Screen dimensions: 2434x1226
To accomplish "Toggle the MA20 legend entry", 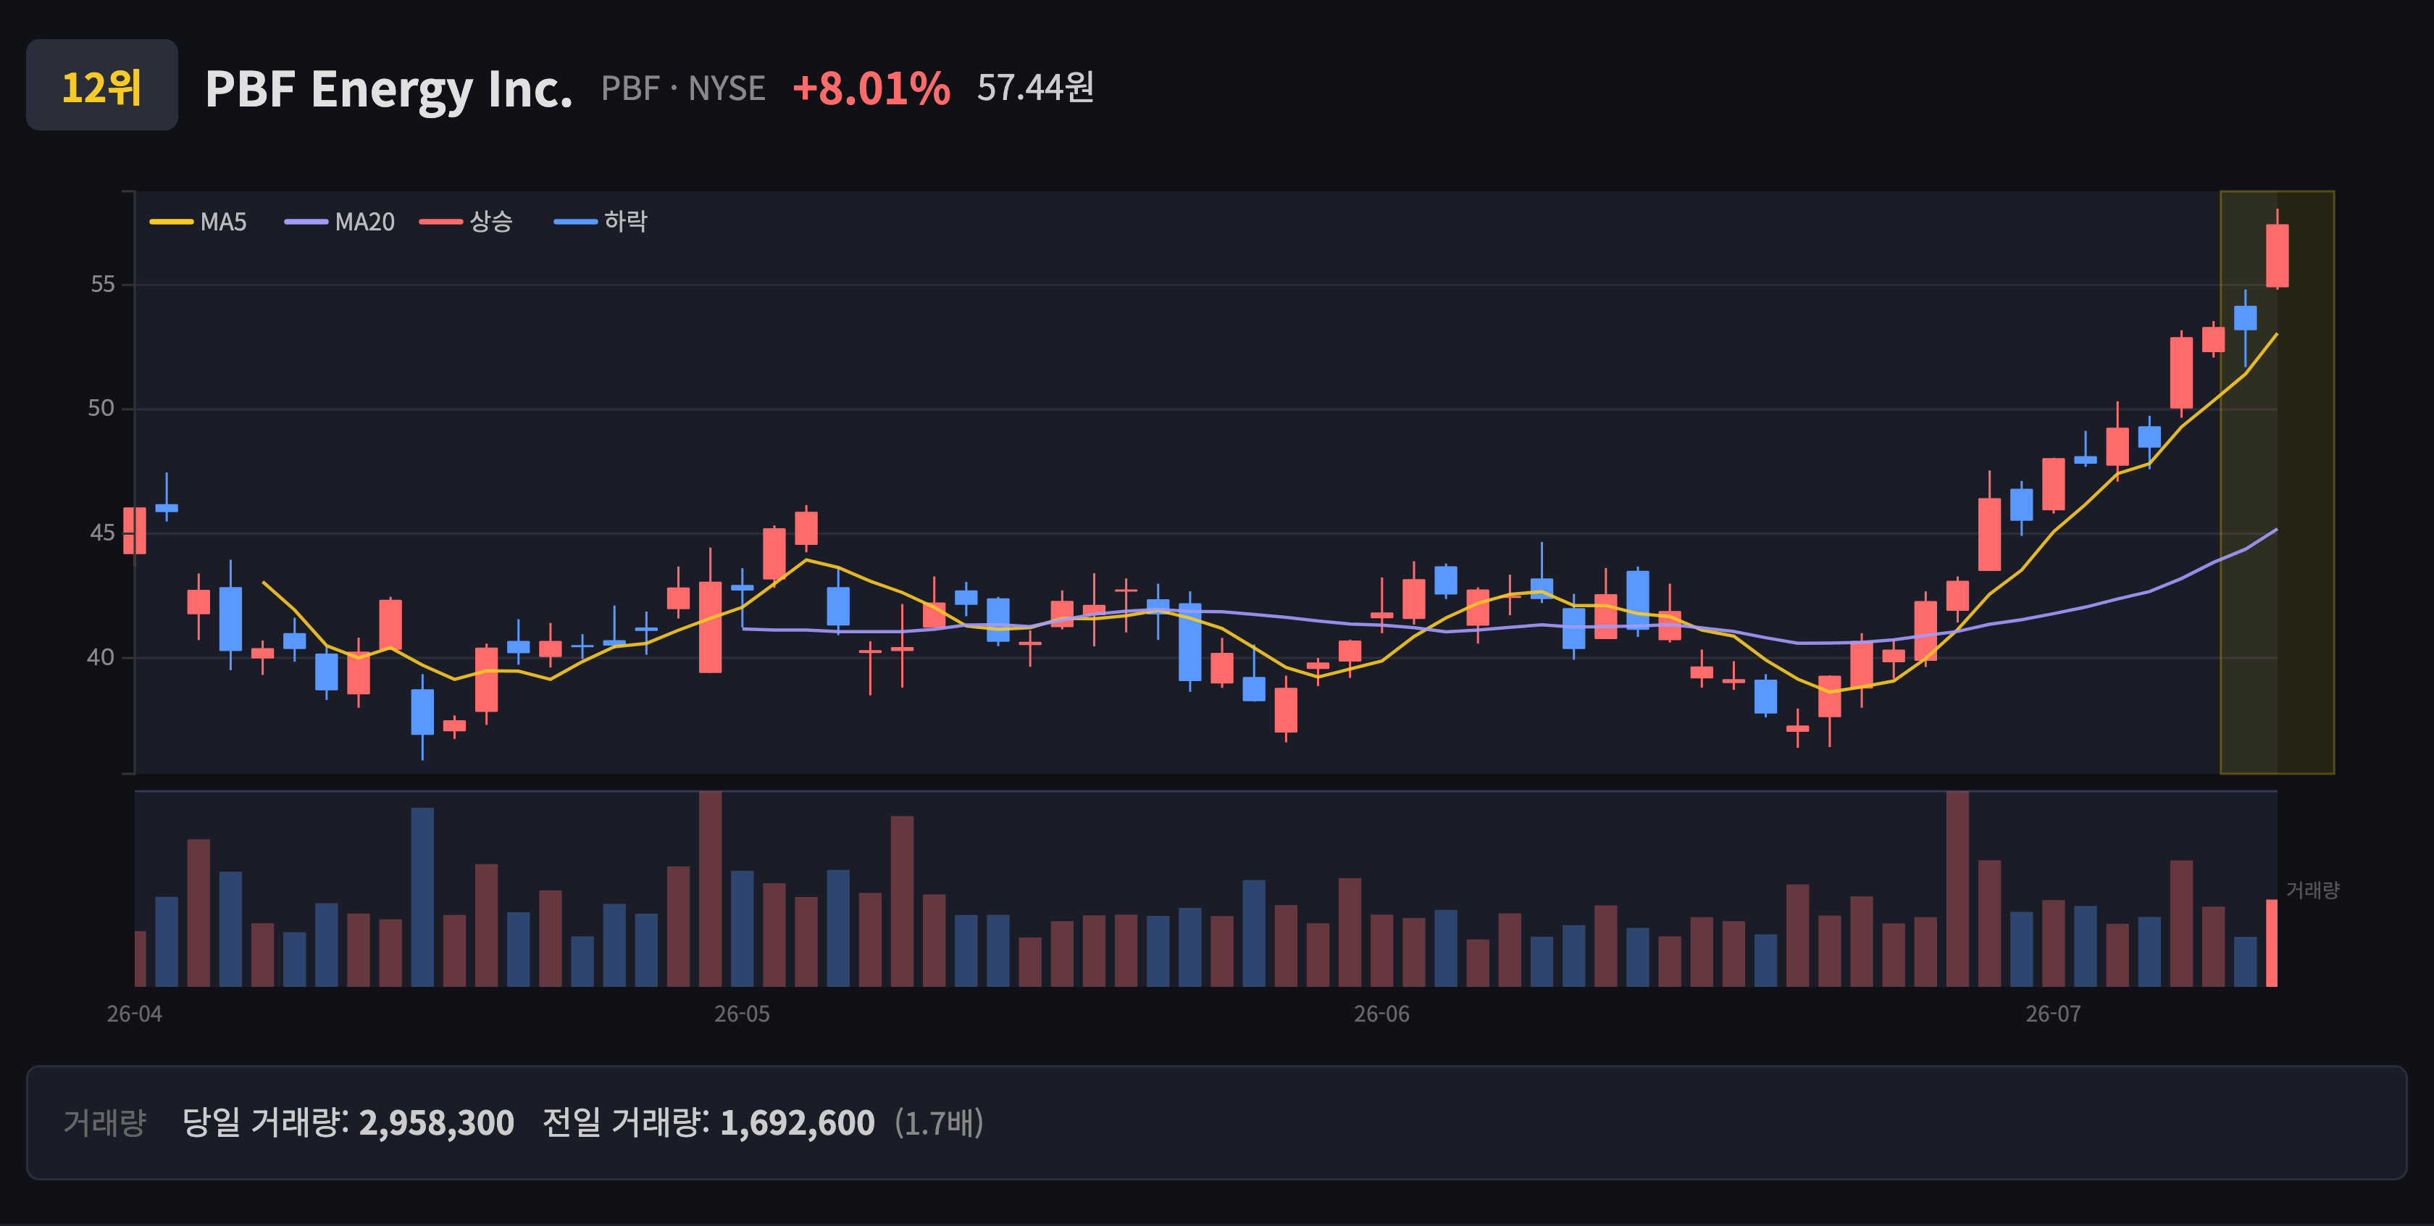I will pos(340,222).
